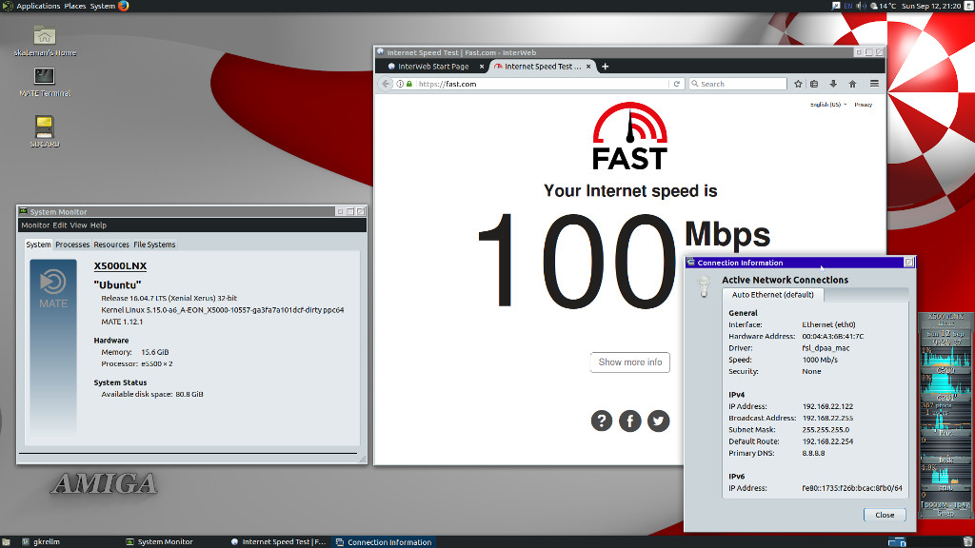Show bookmarks list in browser toolbar

814,84
